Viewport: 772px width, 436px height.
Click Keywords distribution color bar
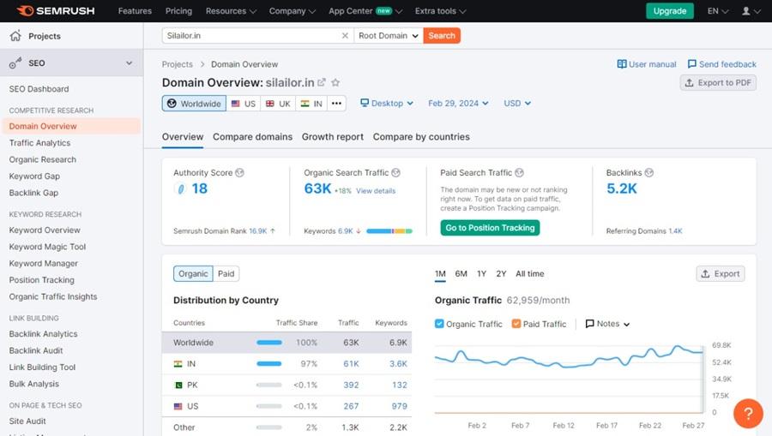tap(389, 231)
